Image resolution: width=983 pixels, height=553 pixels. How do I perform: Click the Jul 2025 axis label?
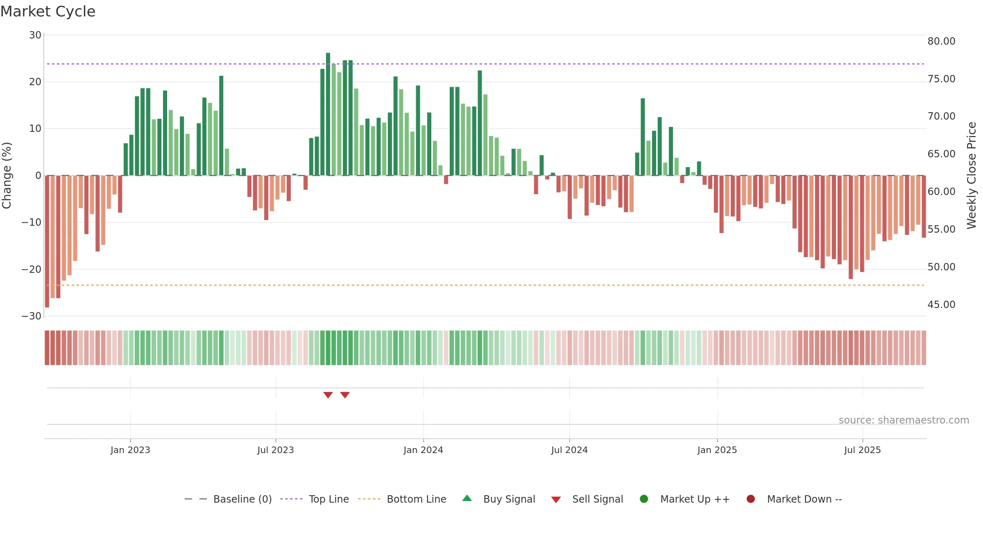(x=863, y=450)
